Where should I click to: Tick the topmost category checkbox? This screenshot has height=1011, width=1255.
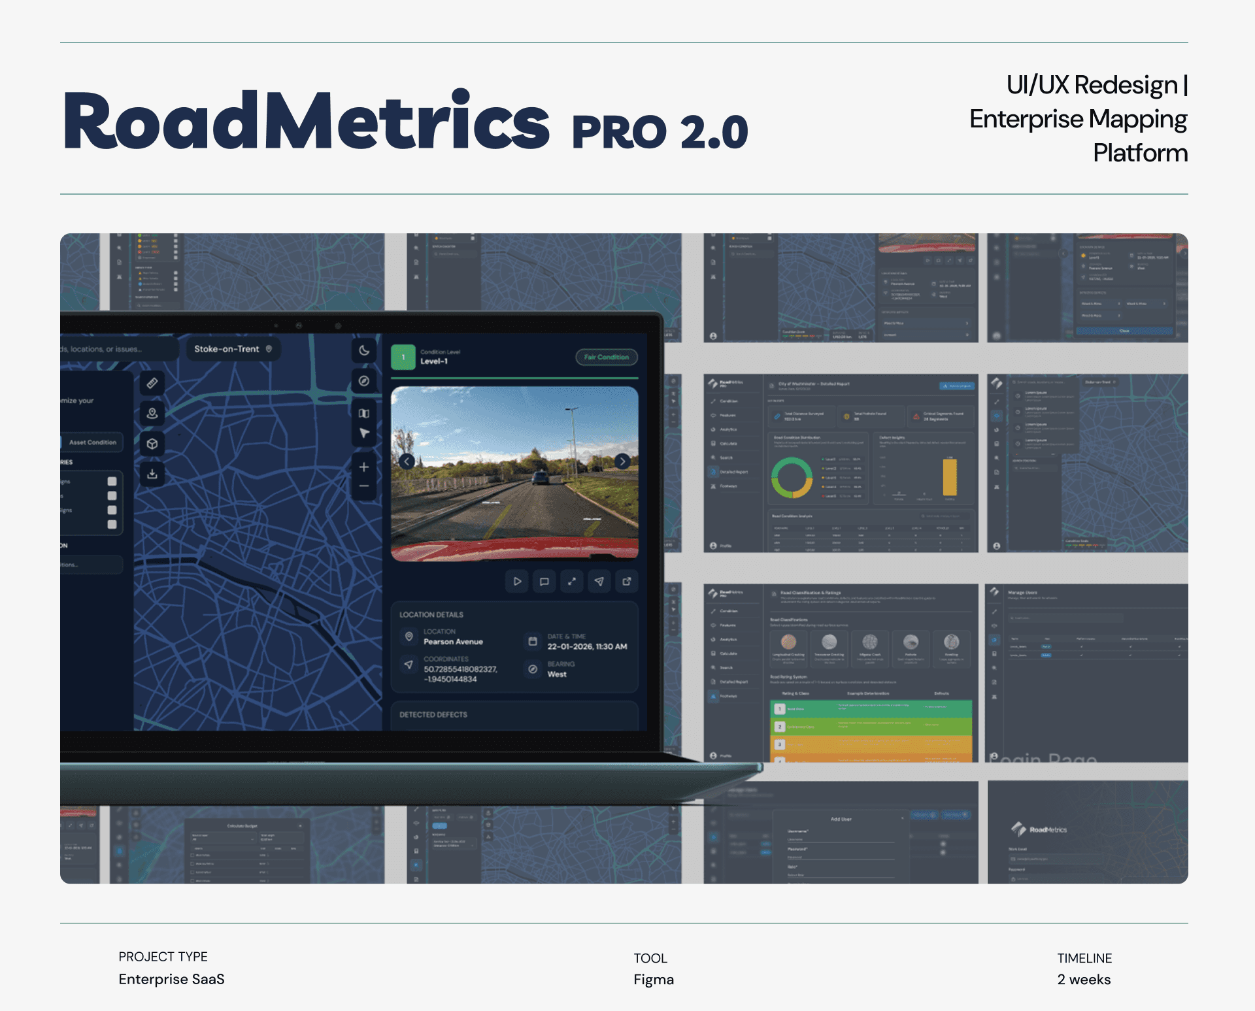112,481
